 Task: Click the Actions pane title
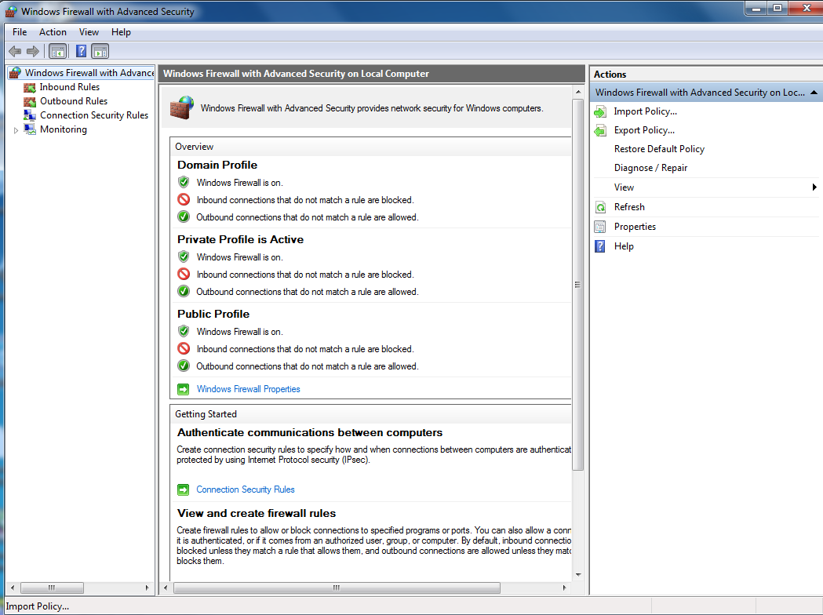pos(610,75)
